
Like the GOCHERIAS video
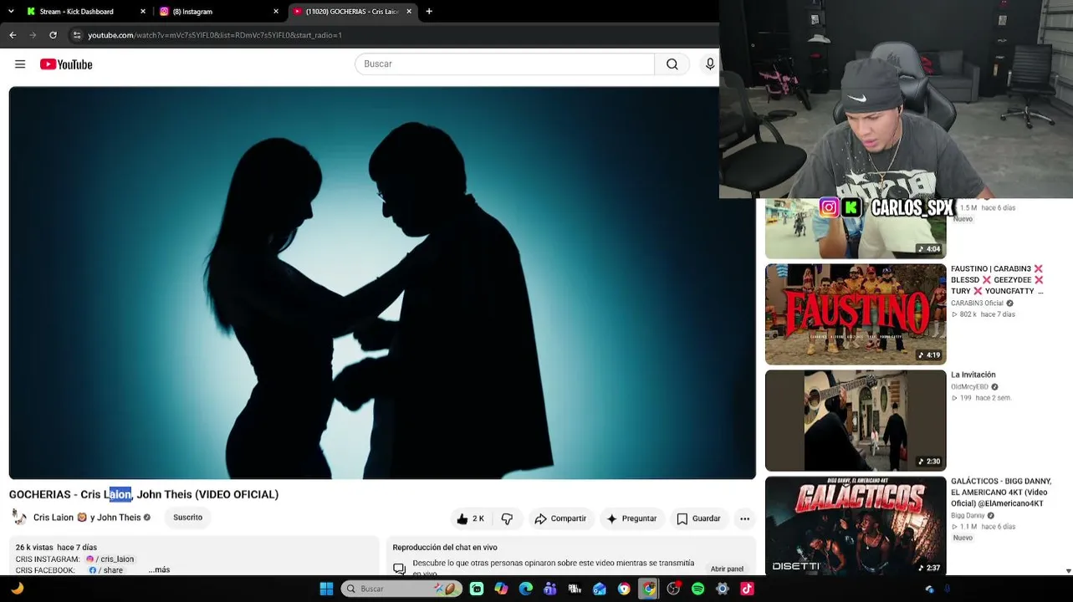[x=470, y=518]
